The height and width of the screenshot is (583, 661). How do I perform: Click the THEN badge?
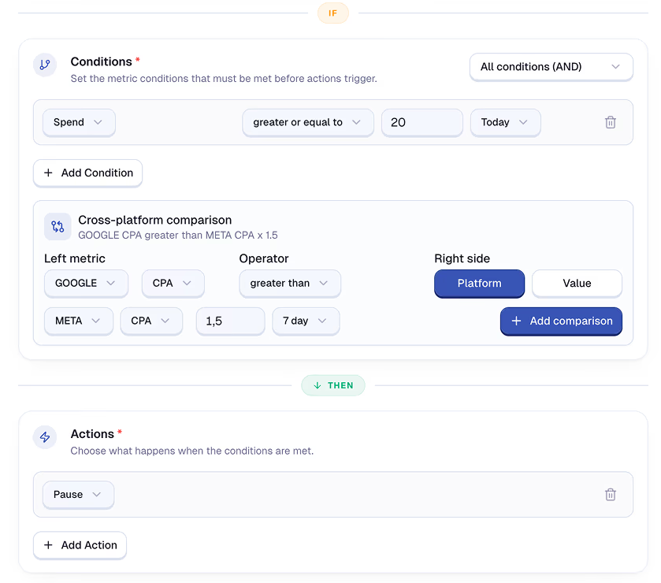click(x=333, y=385)
